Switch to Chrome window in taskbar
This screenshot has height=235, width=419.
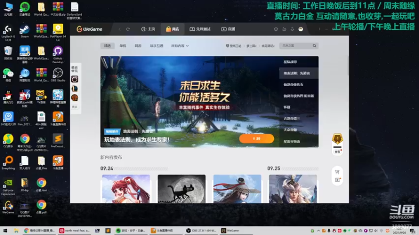(x=39, y=230)
